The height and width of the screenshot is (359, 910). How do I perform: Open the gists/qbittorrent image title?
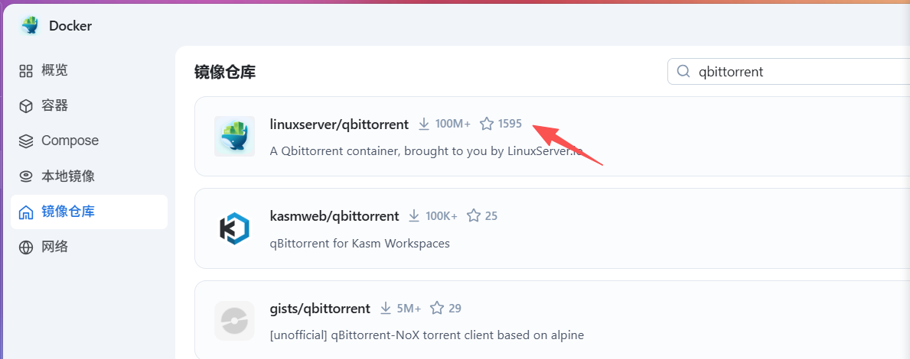[x=320, y=309]
